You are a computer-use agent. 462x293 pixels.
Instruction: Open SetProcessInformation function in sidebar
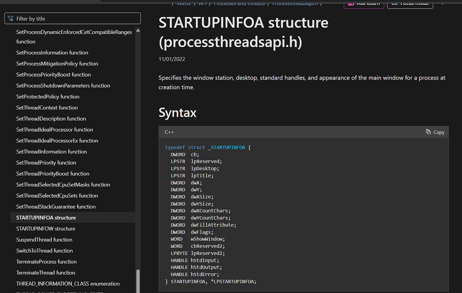pyautogui.click(x=52, y=53)
